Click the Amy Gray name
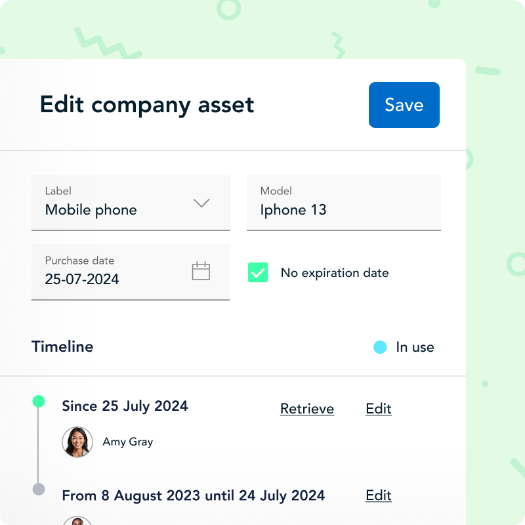The height and width of the screenshot is (525, 525). pyautogui.click(x=128, y=442)
